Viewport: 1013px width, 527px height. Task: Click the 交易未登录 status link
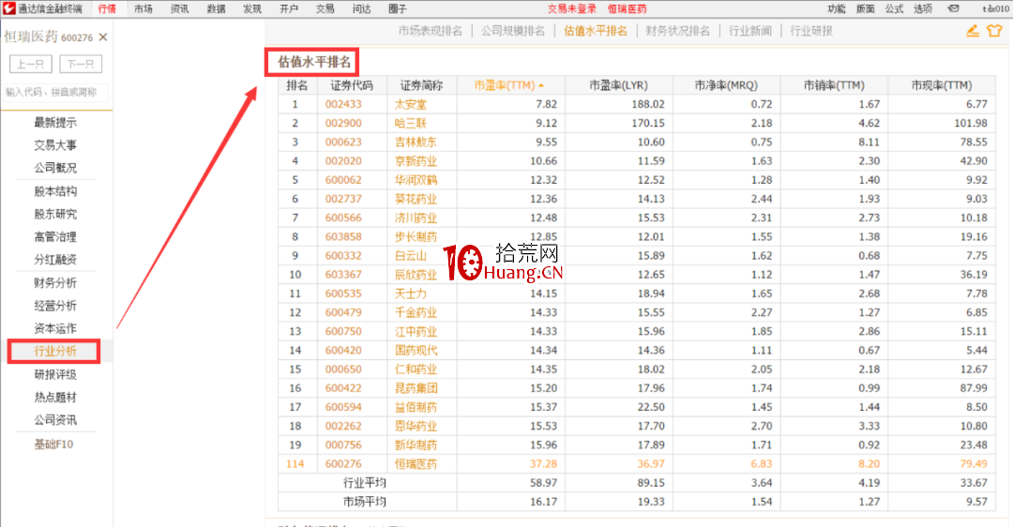pyautogui.click(x=572, y=8)
